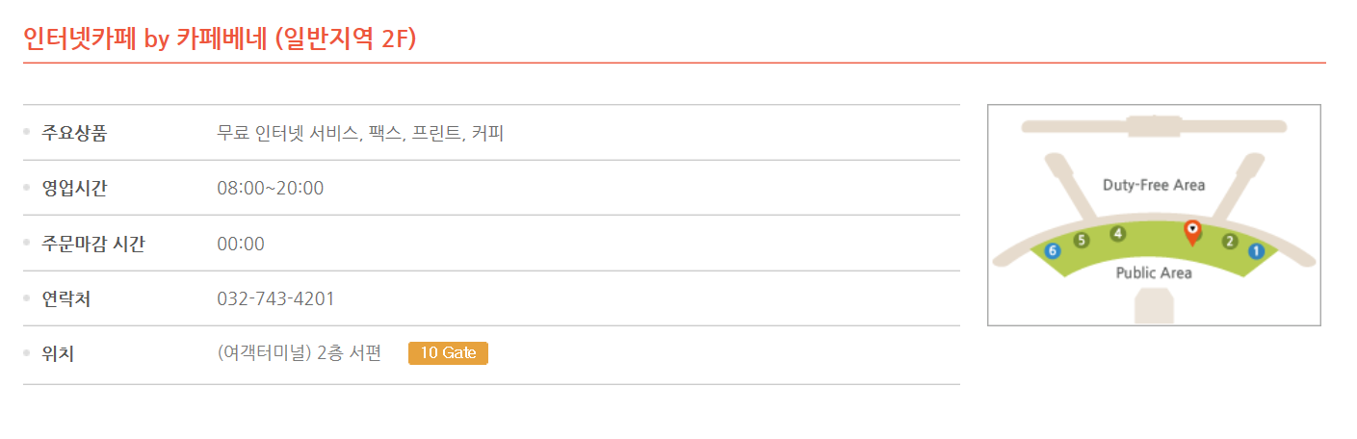Viewport: 1357px width, 439px height.
Task: Click green gate marker 5 on the map
Action: point(1081,241)
